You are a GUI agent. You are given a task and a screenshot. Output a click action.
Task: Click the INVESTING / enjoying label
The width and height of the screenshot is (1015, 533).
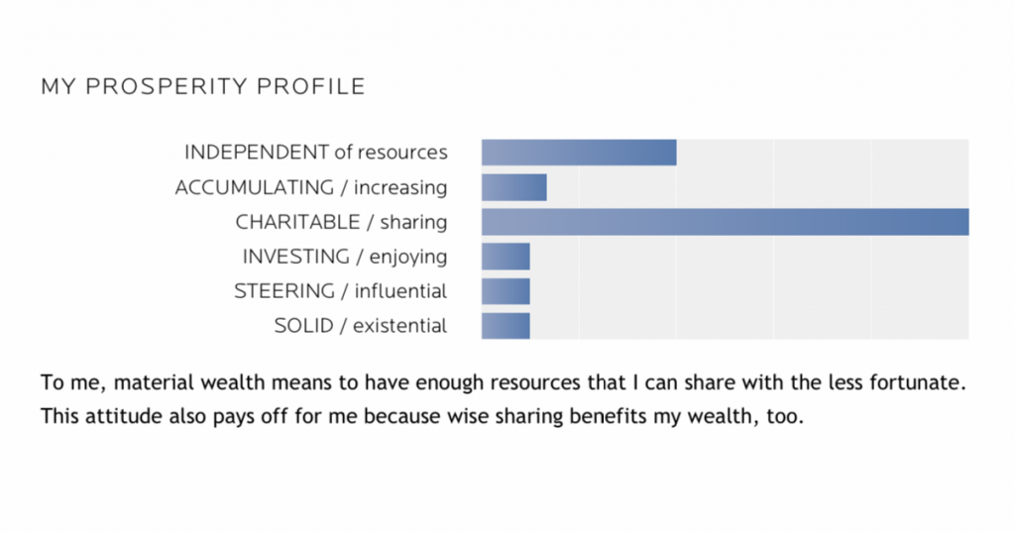click(344, 257)
